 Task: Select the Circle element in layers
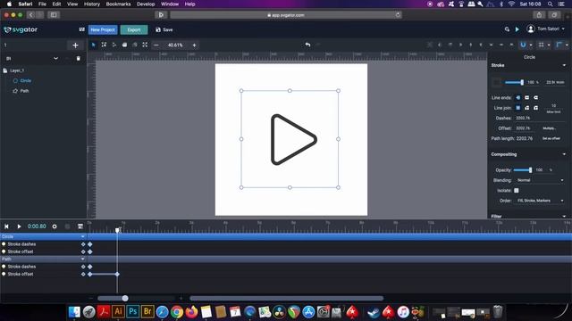pos(26,81)
